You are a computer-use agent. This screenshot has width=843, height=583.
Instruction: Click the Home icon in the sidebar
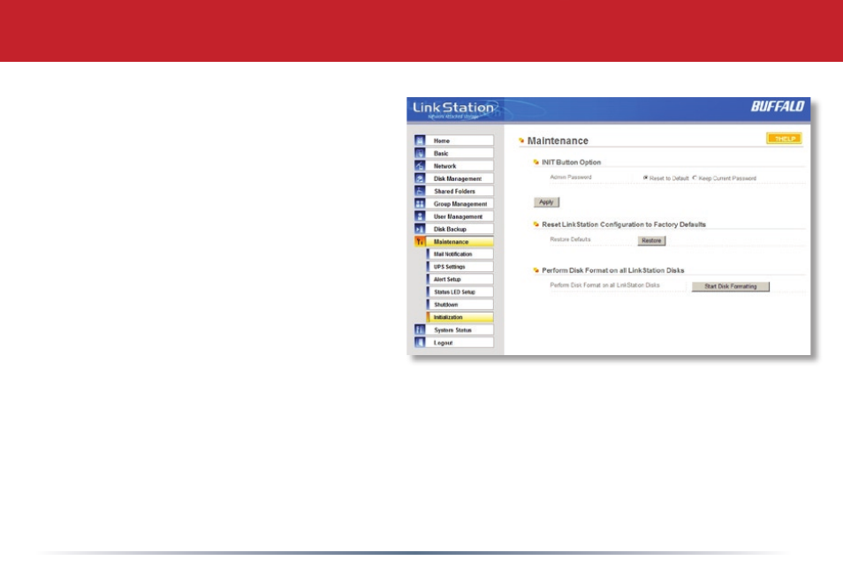pos(420,140)
